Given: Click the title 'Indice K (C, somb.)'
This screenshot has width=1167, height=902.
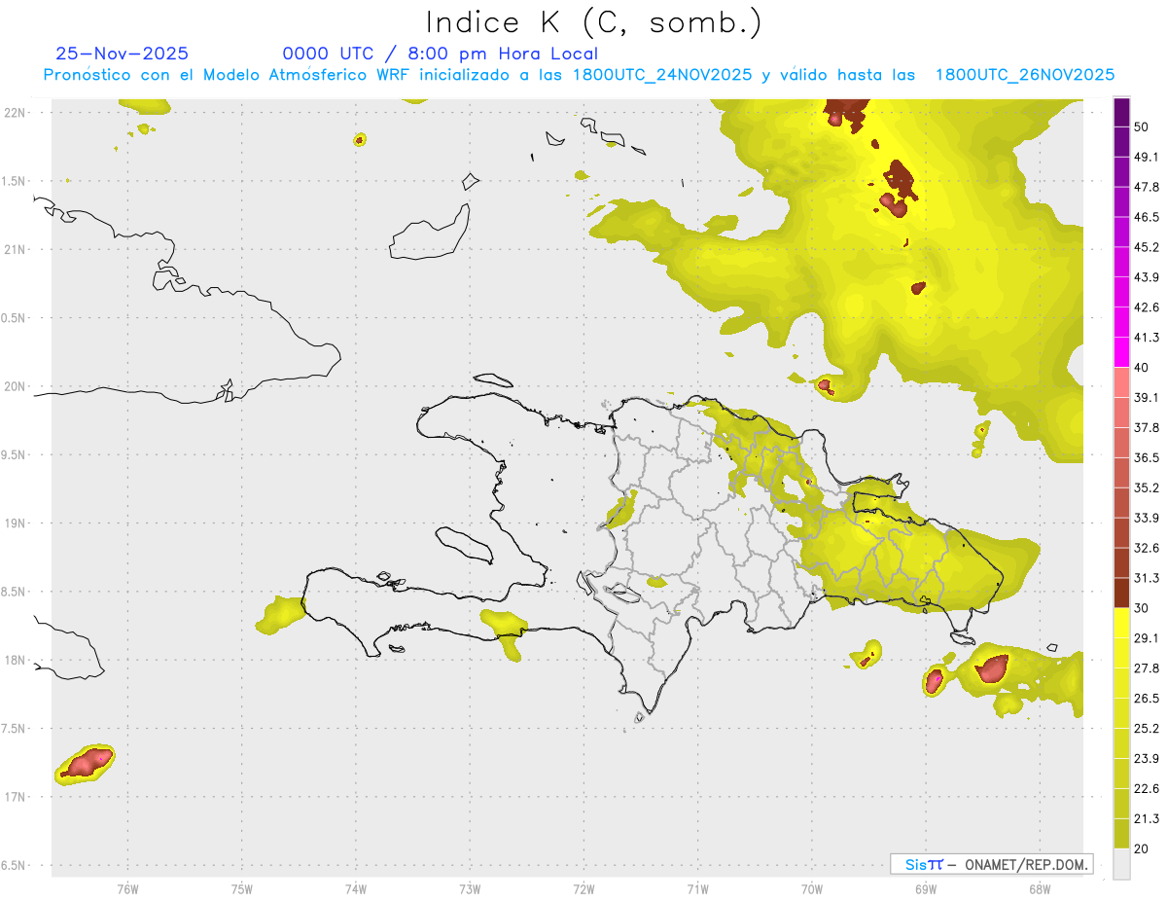Looking at the screenshot, I should [593, 22].
